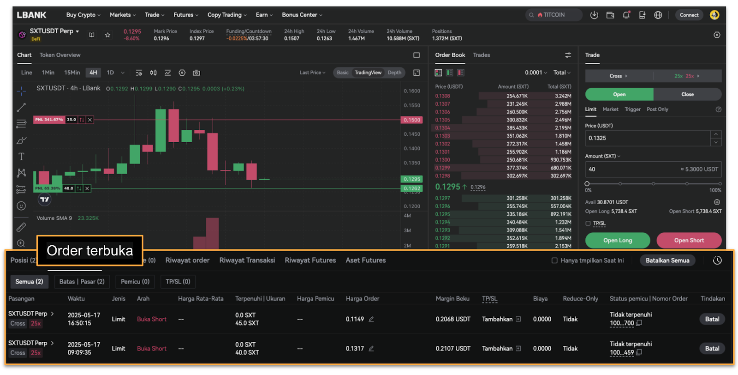Click the Connect button
738x375 pixels.
click(x=689, y=15)
